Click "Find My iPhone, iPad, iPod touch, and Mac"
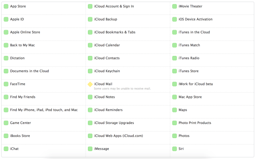The image size is (257, 159). [44, 110]
